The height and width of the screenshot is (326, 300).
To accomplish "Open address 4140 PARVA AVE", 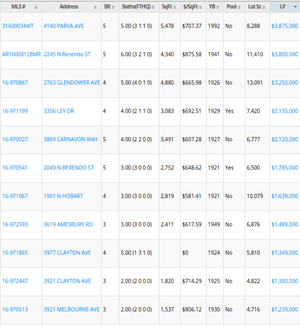I will click(x=64, y=26).
